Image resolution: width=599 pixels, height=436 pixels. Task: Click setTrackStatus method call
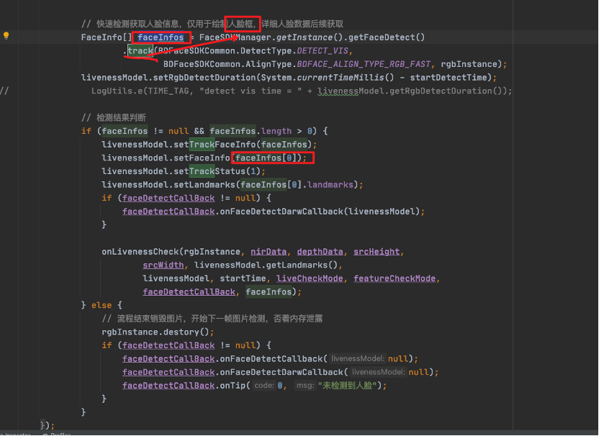(210, 171)
